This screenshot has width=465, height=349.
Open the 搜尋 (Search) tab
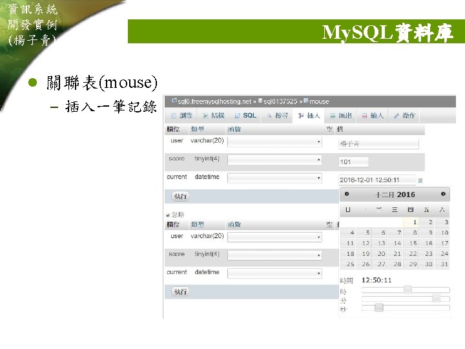(278, 116)
